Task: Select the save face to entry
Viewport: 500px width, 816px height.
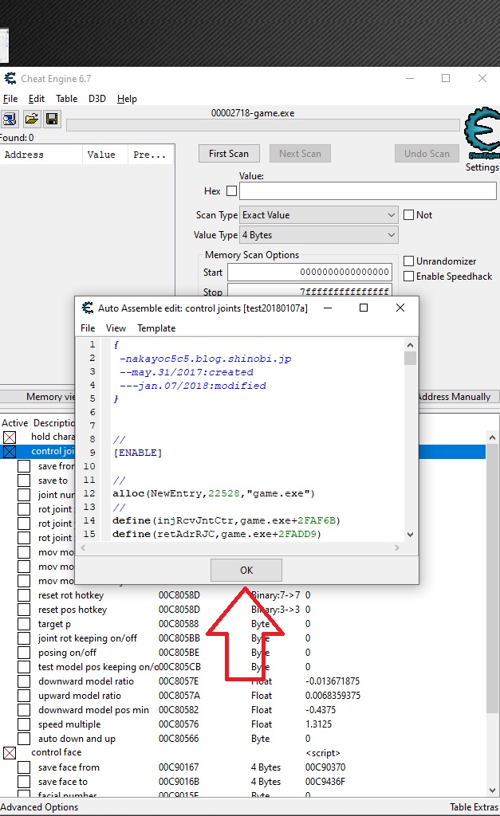Action: [x=62, y=782]
